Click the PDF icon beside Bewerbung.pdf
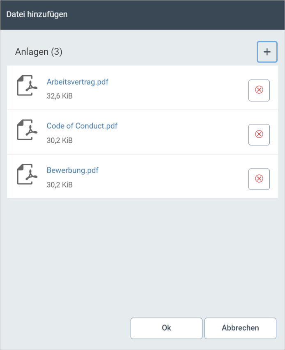 [x=27, y=174]
